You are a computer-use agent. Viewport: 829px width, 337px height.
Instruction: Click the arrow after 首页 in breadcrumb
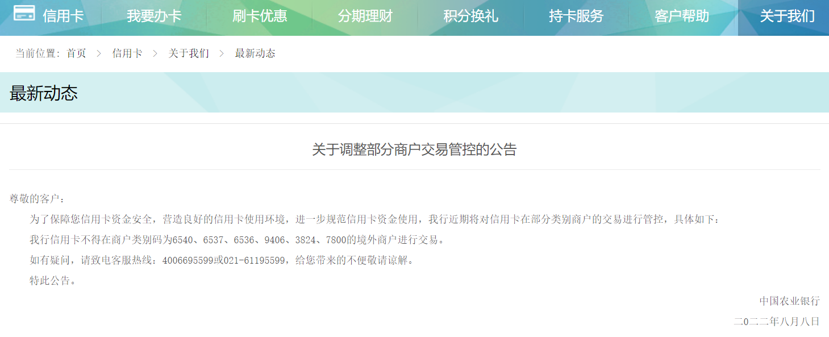tap(99, 53)
